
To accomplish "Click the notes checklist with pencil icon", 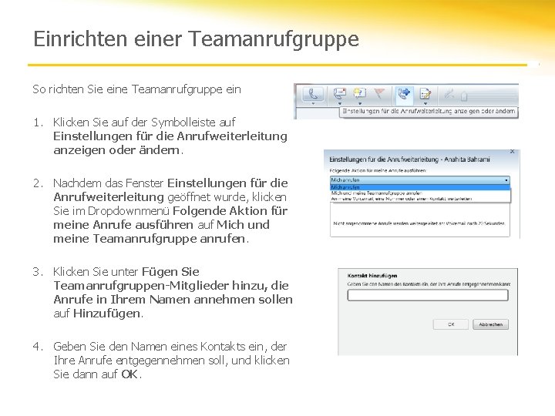I will click(425, 94).
